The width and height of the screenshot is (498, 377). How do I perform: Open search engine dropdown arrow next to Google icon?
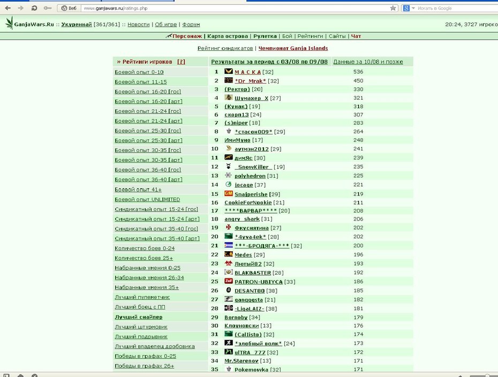pyautogui.click(x=413, y=8)
